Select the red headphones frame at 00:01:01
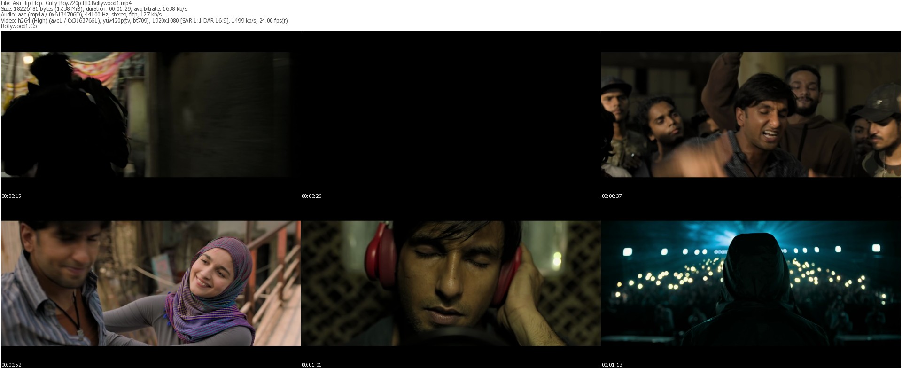The height and width of the screenshot is (368, 902). (x=451, y=283)
